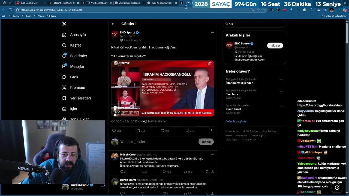This screenshot has width=349, height=196.
Task: Click reply icon with 224 count
Action: 116,131
